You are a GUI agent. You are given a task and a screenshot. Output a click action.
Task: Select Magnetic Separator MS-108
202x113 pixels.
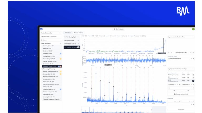[52, 77]
